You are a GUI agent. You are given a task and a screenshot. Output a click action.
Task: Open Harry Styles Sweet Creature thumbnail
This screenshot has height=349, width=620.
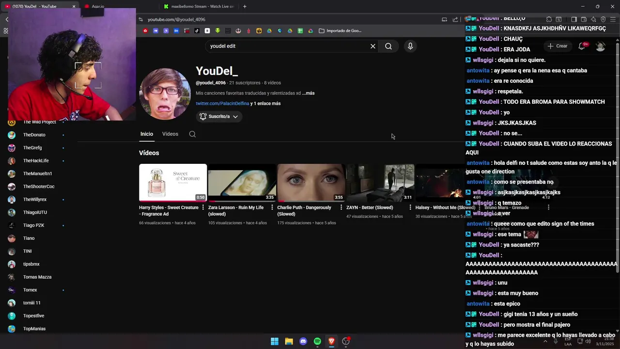[x=173, y=182]
